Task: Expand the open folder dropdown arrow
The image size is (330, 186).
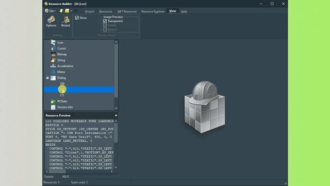Action: pos(71,11)
